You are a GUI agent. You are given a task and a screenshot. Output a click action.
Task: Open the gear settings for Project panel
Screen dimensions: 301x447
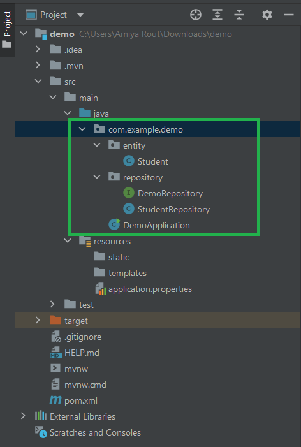pos(267,15)
